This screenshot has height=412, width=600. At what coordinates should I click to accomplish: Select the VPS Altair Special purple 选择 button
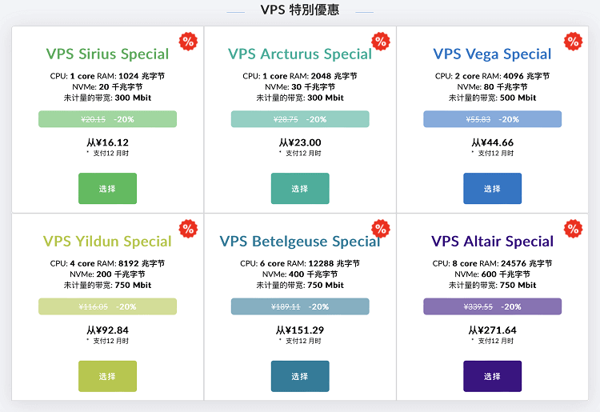click(493, 376)
